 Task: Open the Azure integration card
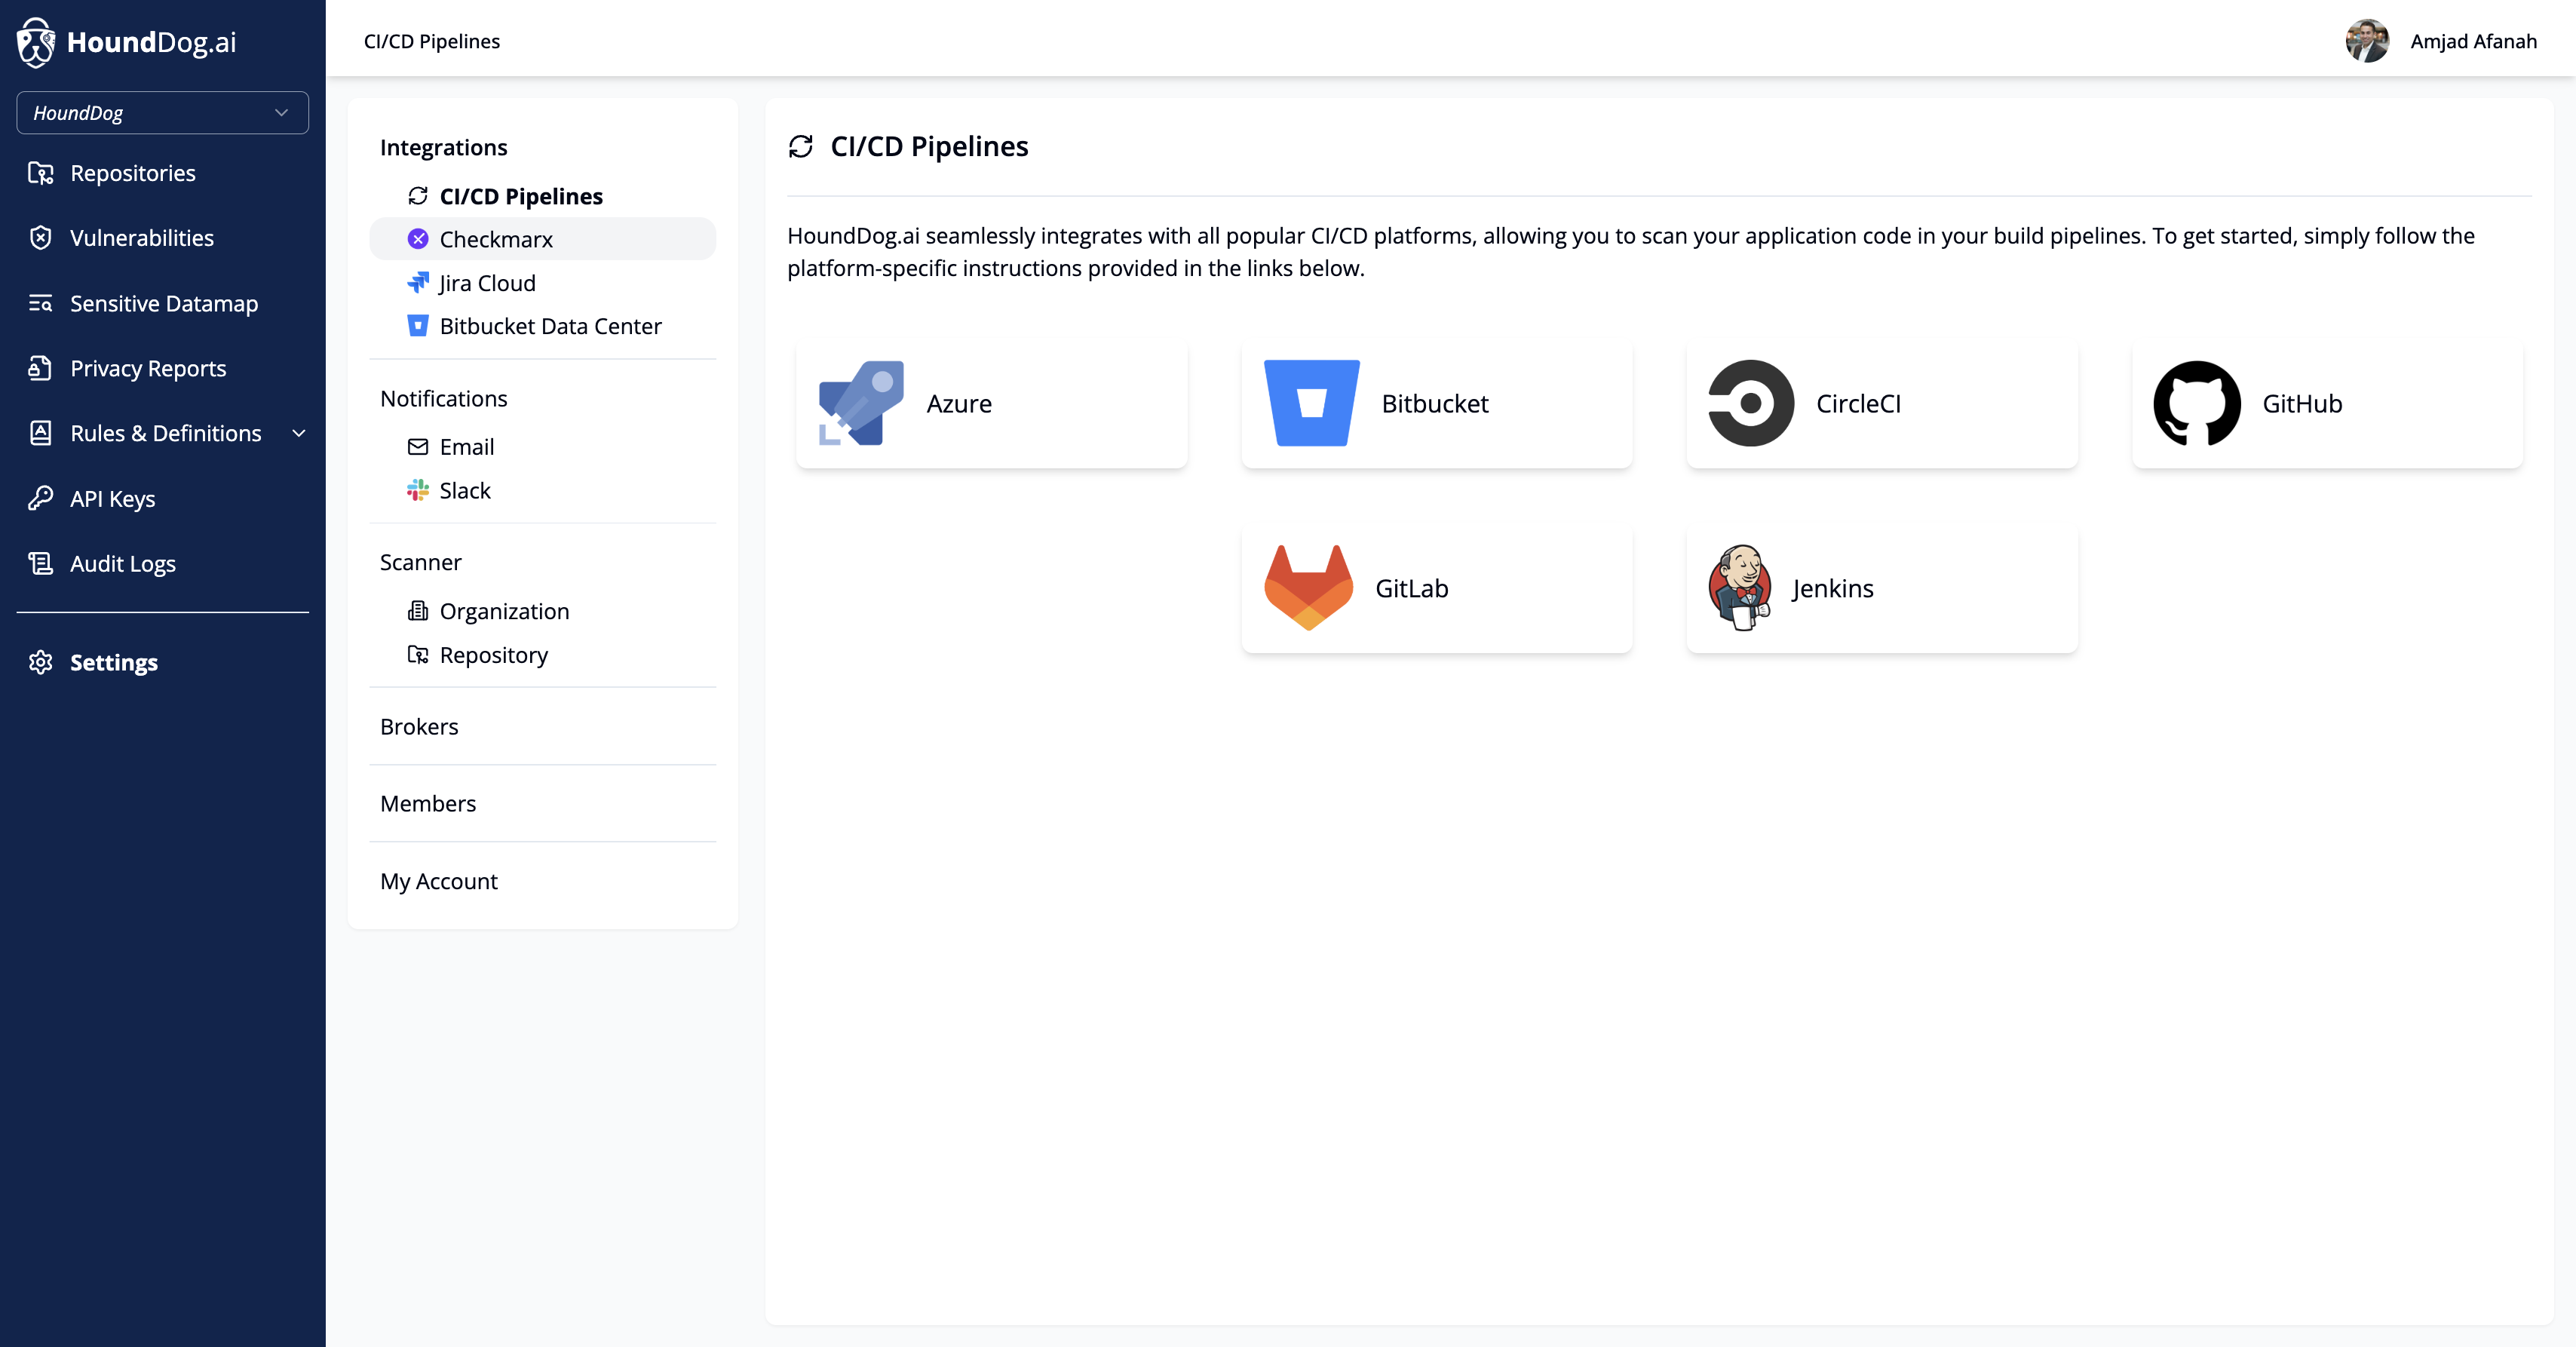coord(991,404)
